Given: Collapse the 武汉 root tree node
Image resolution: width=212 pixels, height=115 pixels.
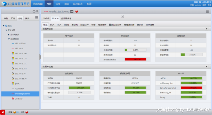Looking at the screenshot, I should 4,26.
